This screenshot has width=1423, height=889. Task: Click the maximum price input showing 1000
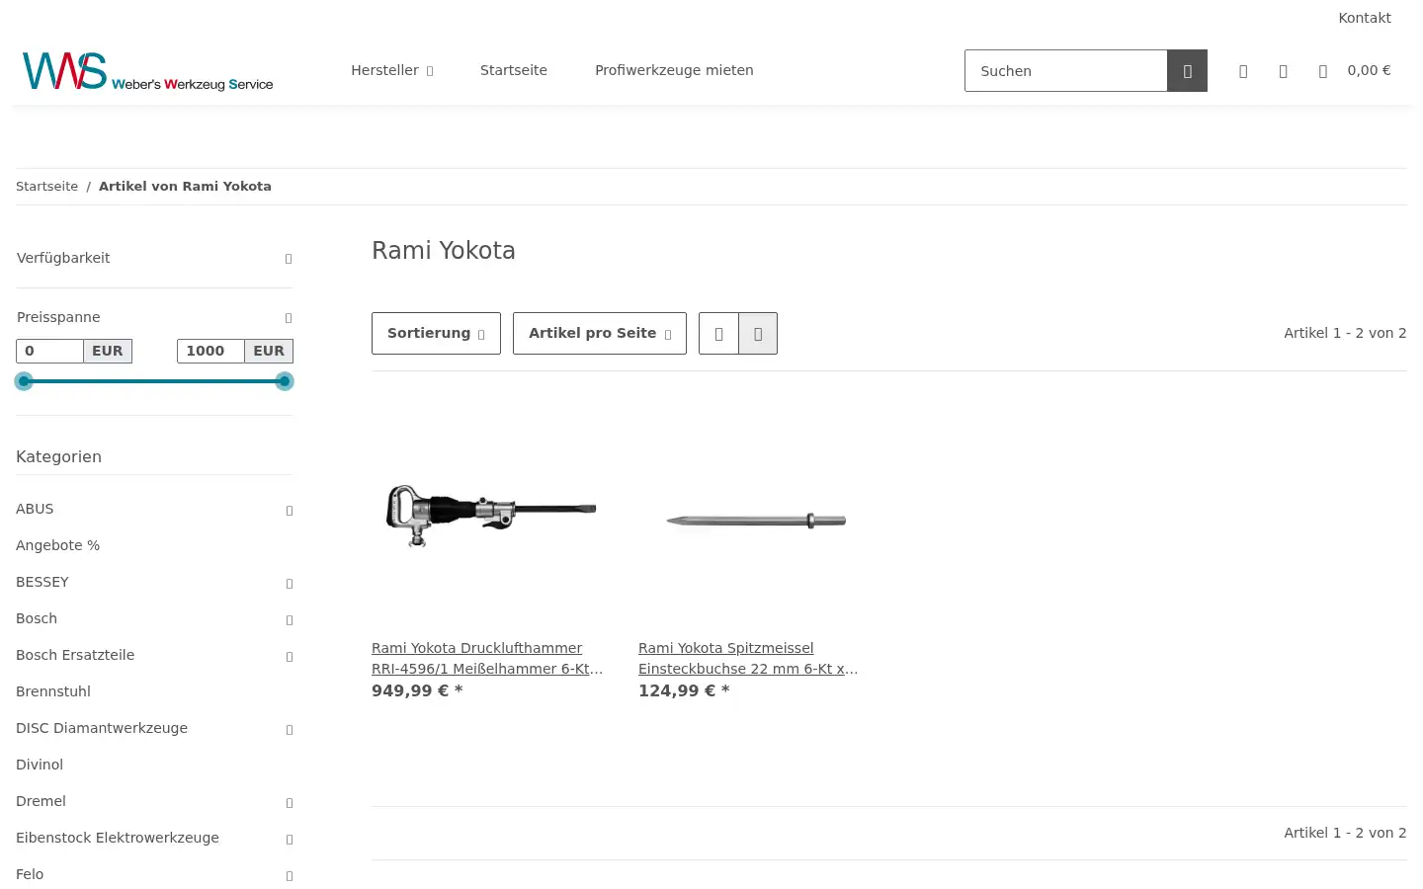(x=210, y=351)
